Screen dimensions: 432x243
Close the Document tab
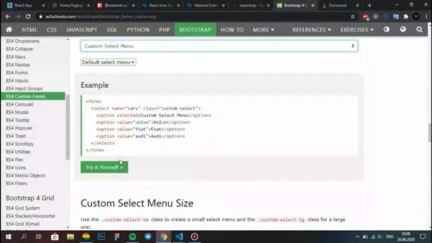point(357,5)
